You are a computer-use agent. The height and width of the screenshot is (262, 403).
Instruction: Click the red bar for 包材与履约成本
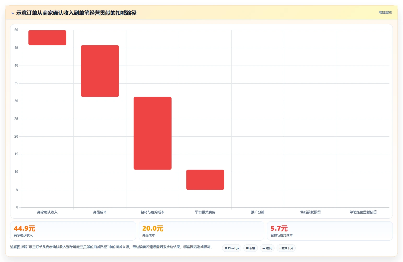[153, 133]
